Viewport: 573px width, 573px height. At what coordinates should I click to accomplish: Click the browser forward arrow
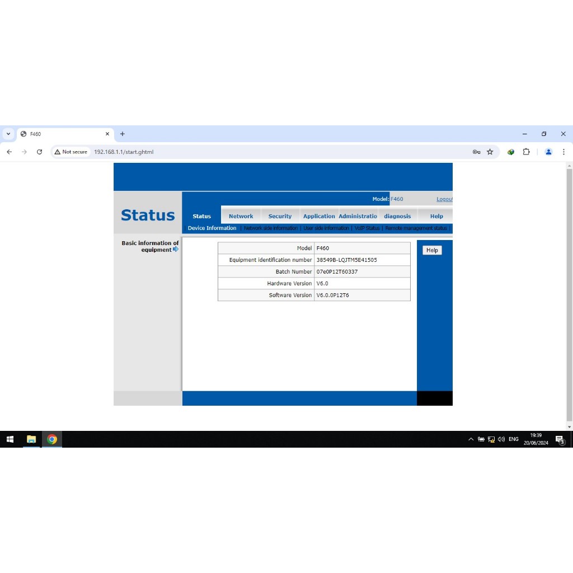click(24, 152)
